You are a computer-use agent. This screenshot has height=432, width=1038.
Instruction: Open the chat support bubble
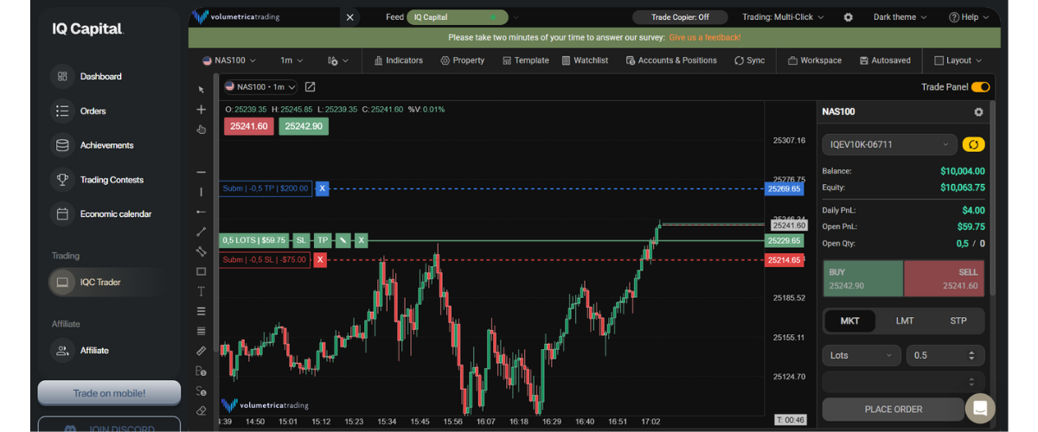(980, 408)
